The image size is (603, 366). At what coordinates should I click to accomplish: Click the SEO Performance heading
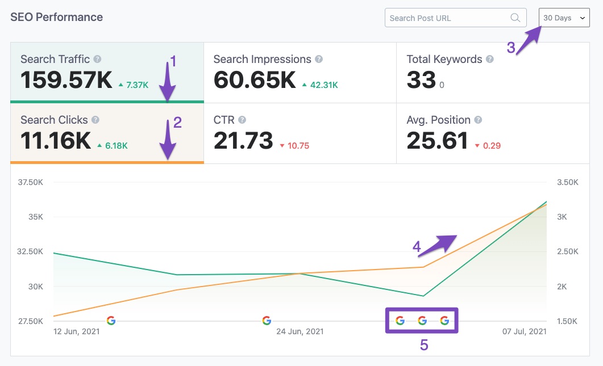[56, 17]
